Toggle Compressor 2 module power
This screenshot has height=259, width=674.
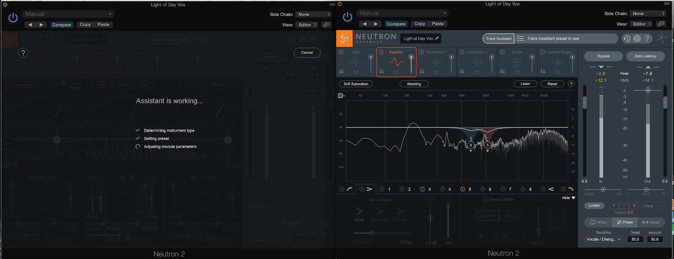pos(462,52)
